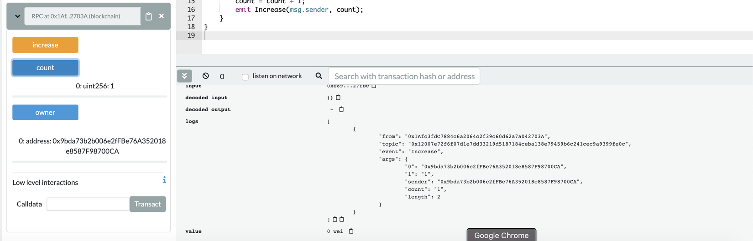Toggle the terminal panel collapse arrows
Image resolution: width=753 pixels, height=241 pixels.
[184, 76]
